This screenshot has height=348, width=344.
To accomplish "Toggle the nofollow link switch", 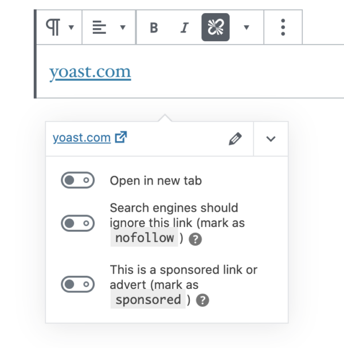I will [x=77, y=223].
